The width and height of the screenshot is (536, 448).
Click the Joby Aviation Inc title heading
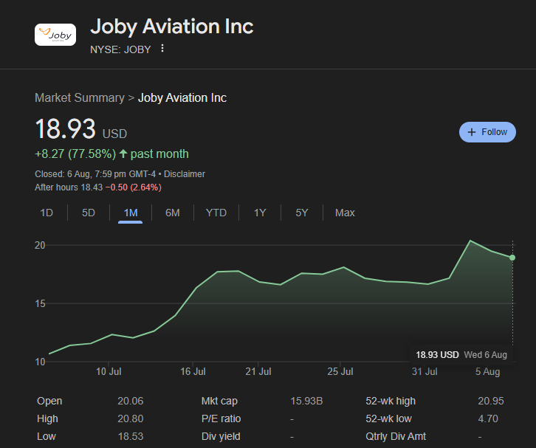tap(172, 27)
